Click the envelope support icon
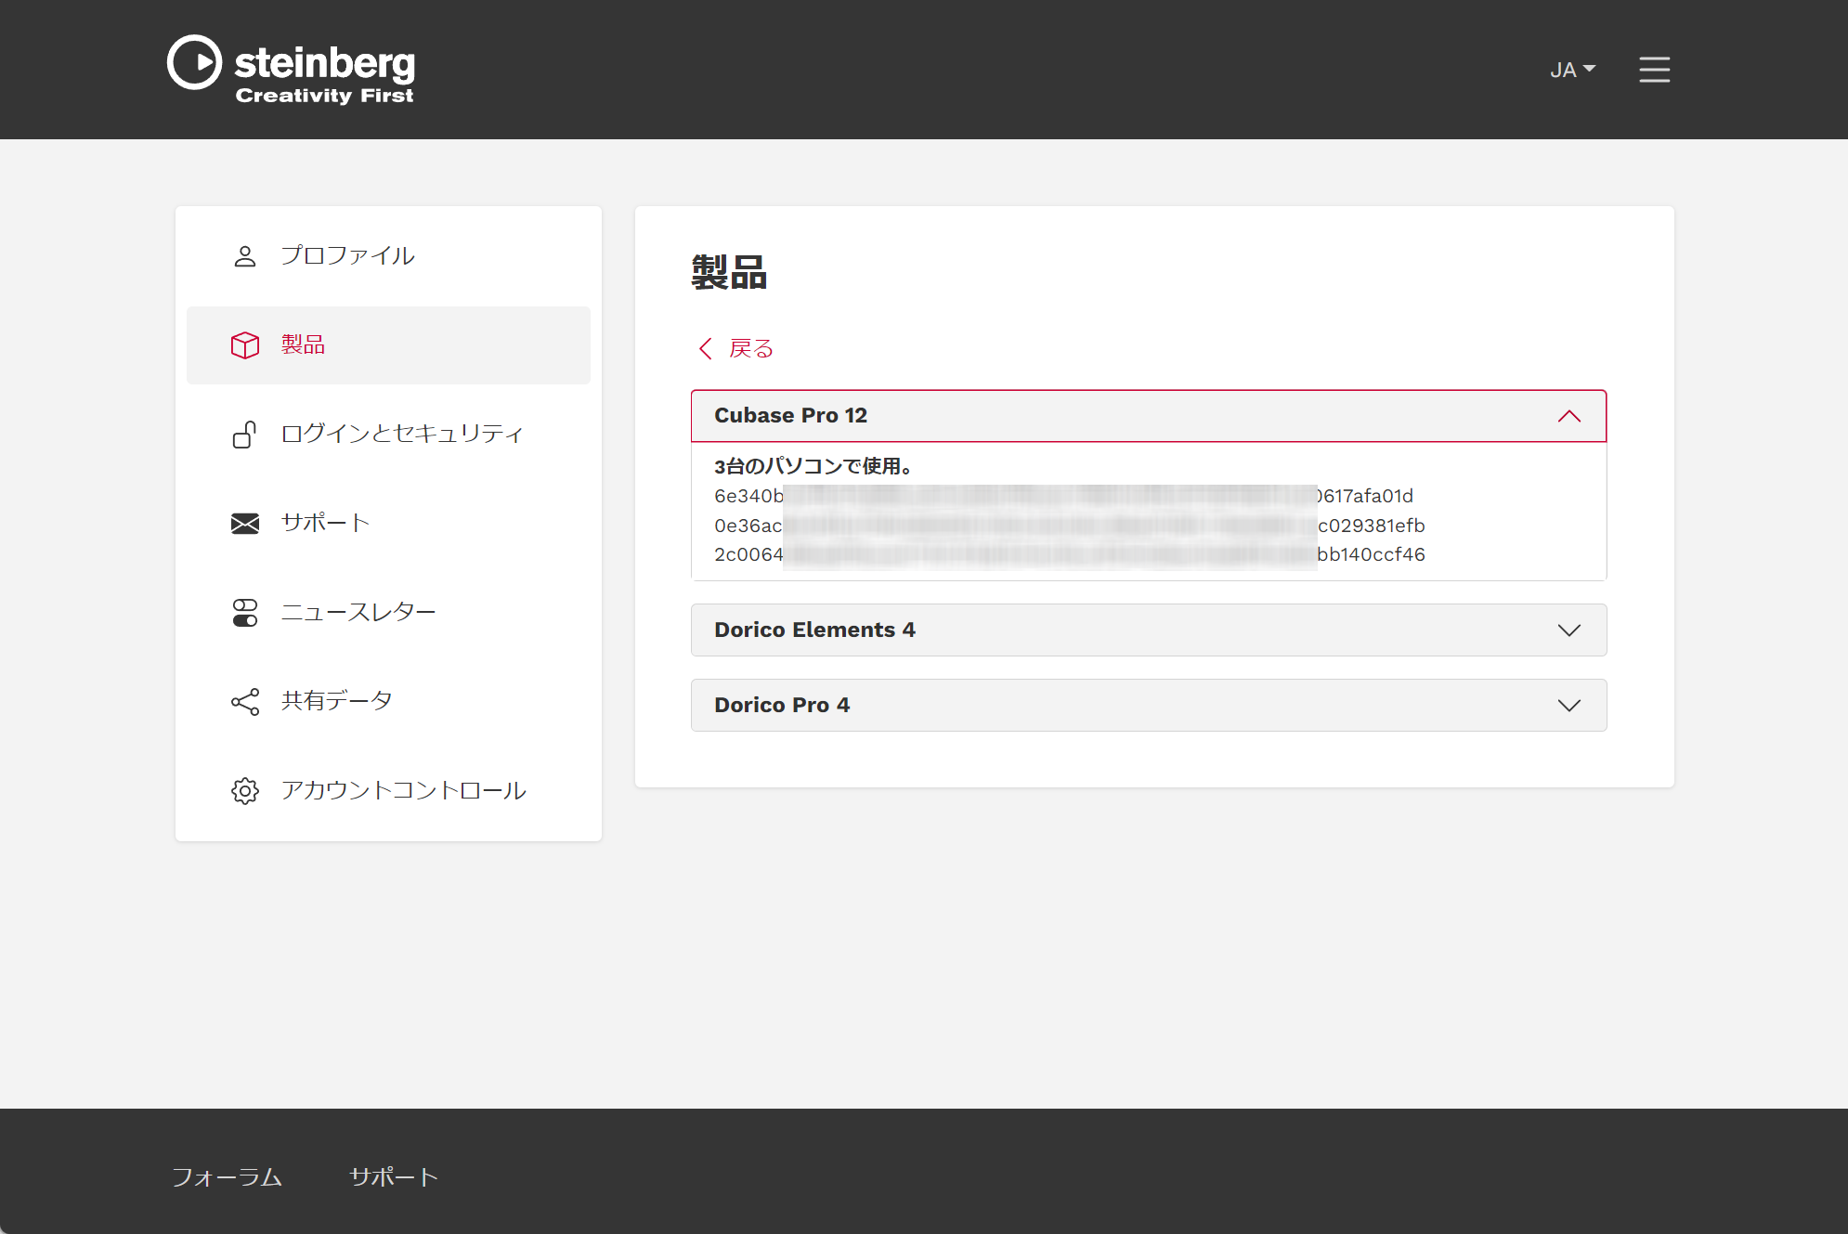Image resolution: width=1848 pixels, height=1234 pixels. (x=245, y=523)
